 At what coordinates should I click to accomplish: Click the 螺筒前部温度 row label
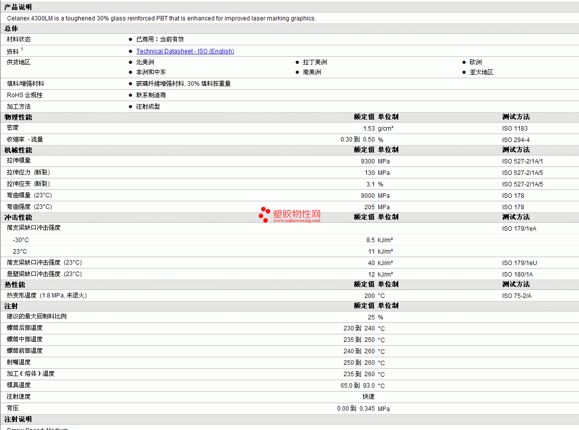[x=25, y=351]
